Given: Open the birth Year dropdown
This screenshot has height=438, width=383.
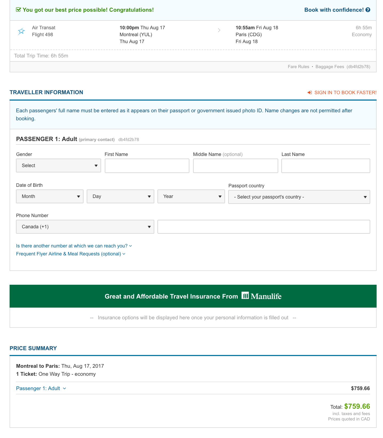Looking at the screenshot, I should 191,196.
